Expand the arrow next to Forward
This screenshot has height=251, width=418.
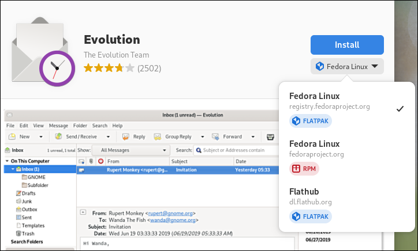pos(253,137)
